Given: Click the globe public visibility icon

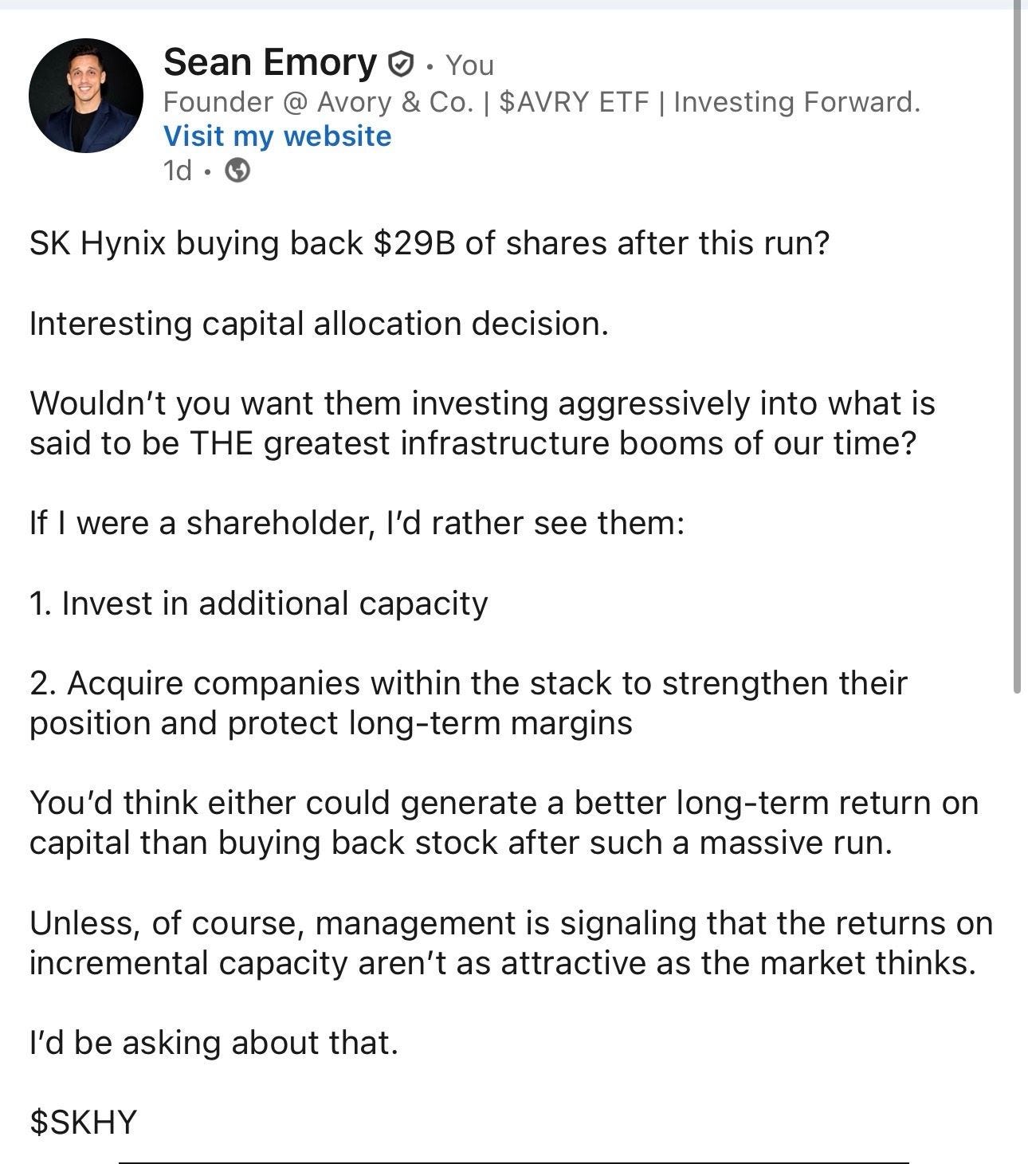Looking at the screenshot, I should 237,171.
